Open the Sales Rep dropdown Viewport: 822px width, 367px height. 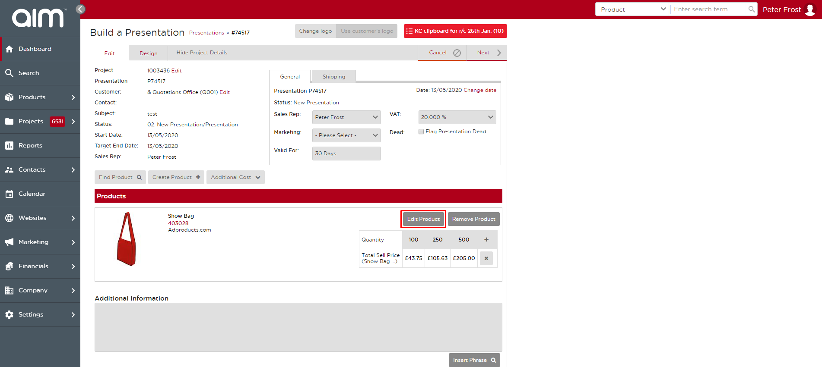tap(346, 117)
